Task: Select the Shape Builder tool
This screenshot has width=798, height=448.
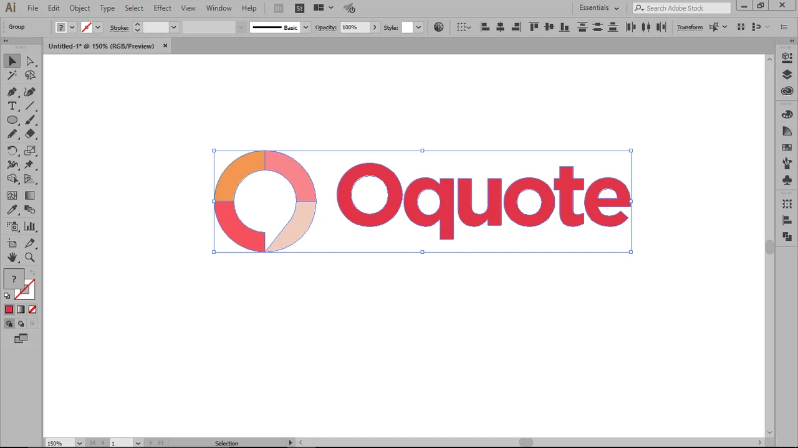Action: tap(12, 179)
